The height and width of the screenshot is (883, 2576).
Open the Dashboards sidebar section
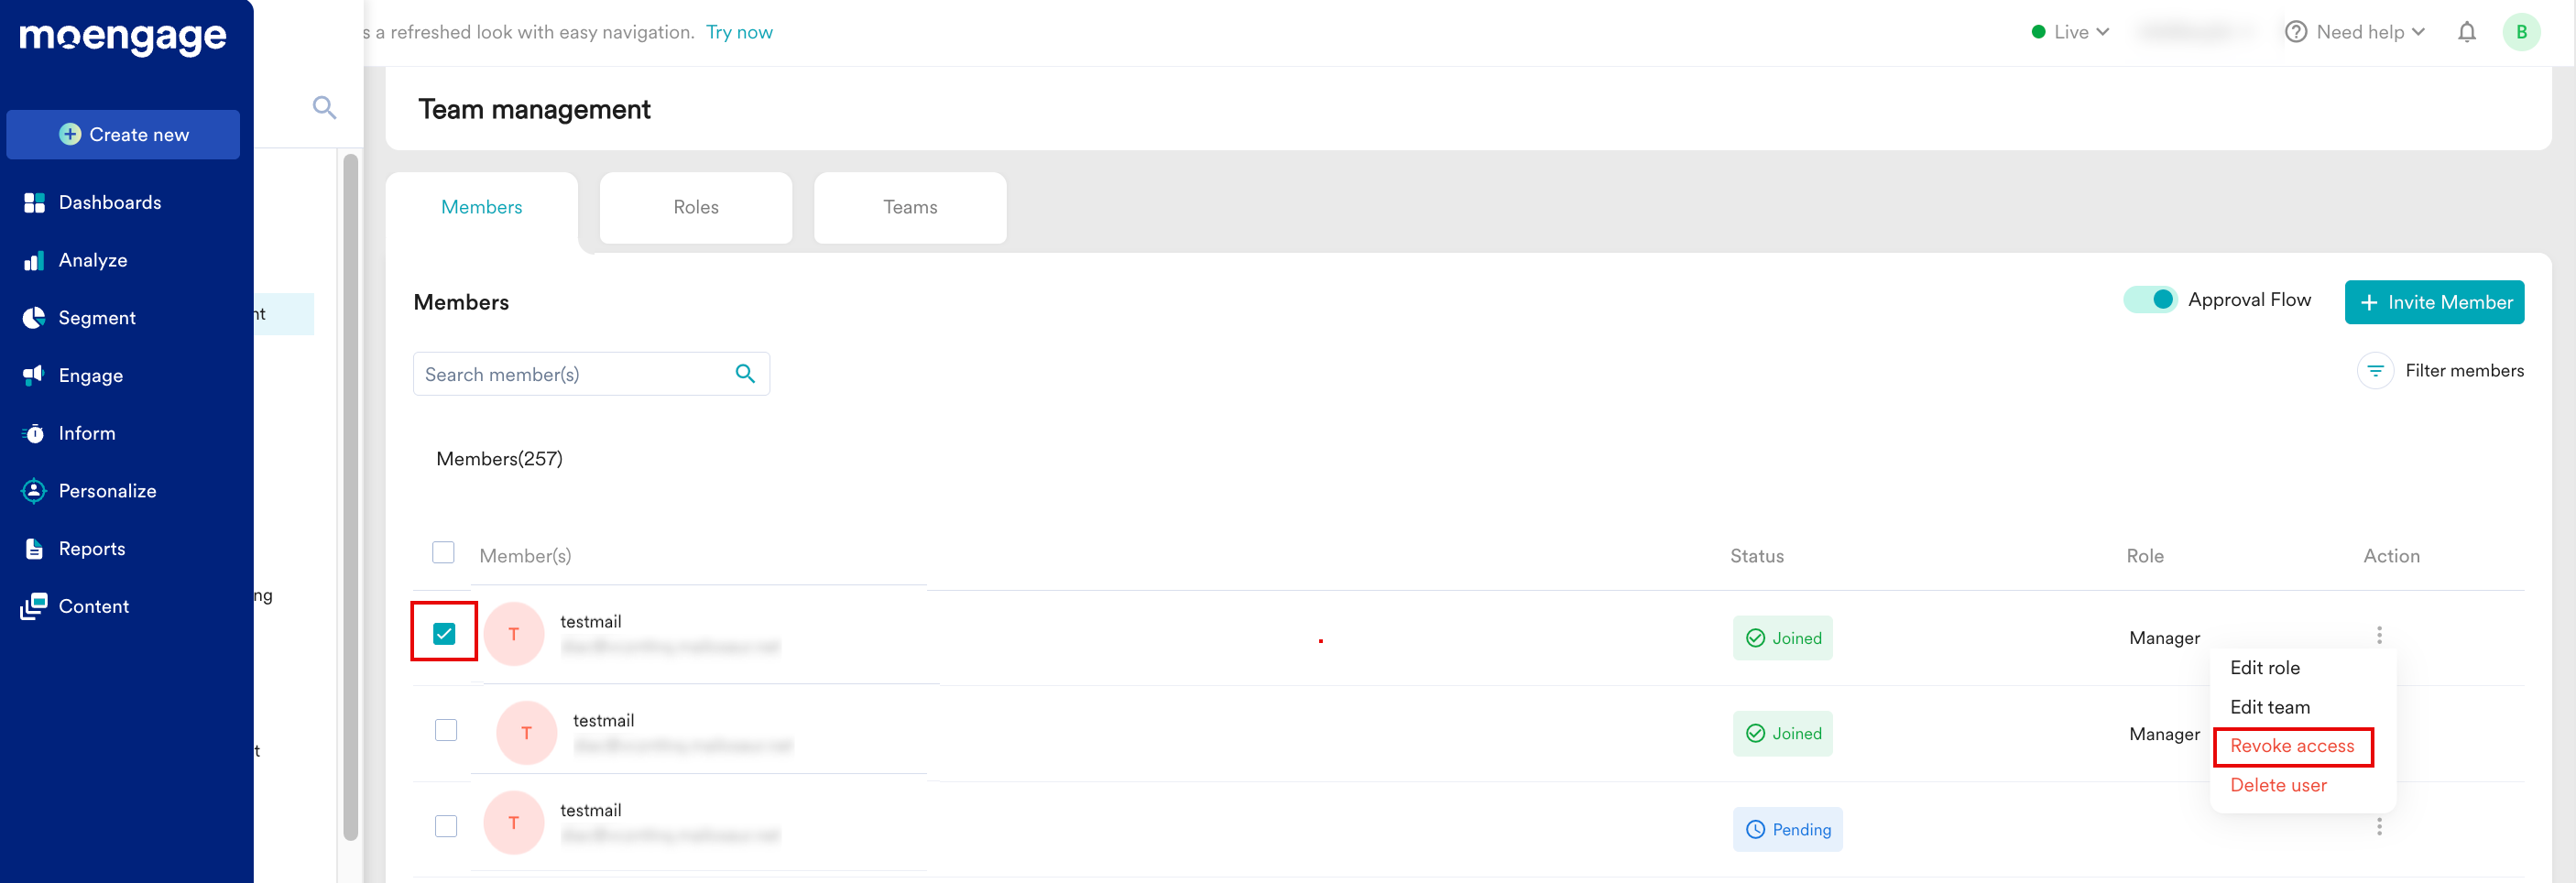pos(109,202)
